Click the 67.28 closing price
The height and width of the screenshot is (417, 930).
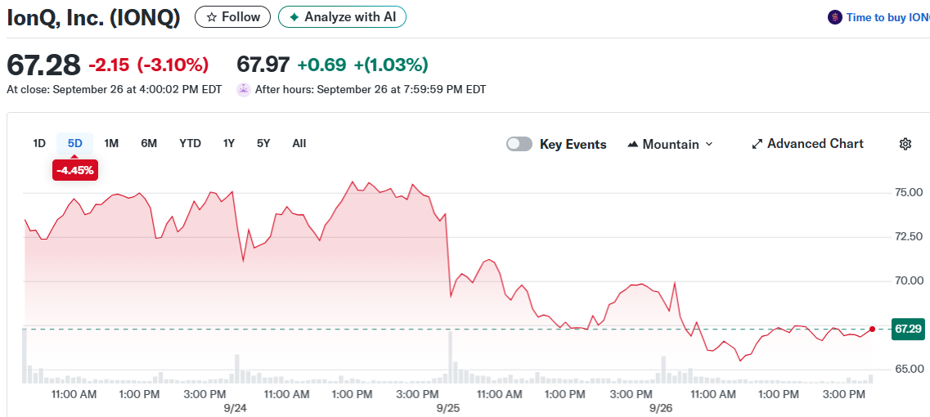43,65
